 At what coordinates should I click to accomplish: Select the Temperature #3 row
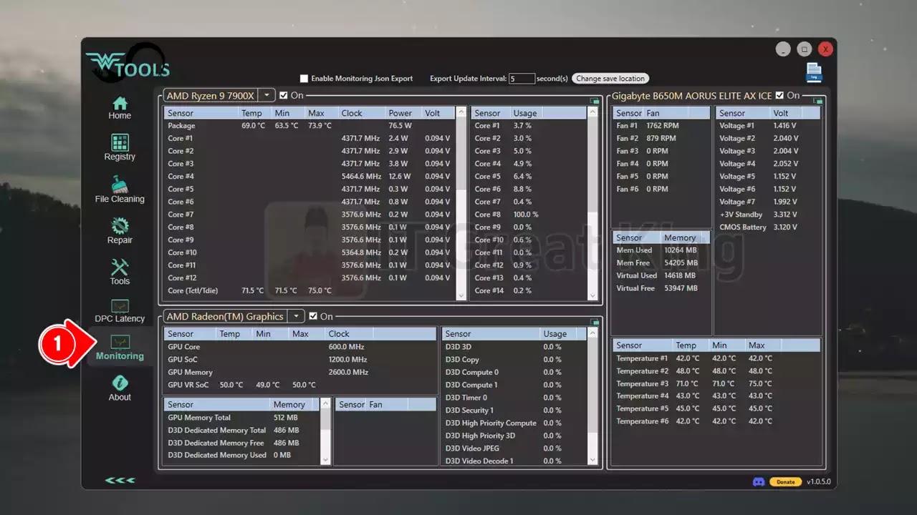coord(716,384)
